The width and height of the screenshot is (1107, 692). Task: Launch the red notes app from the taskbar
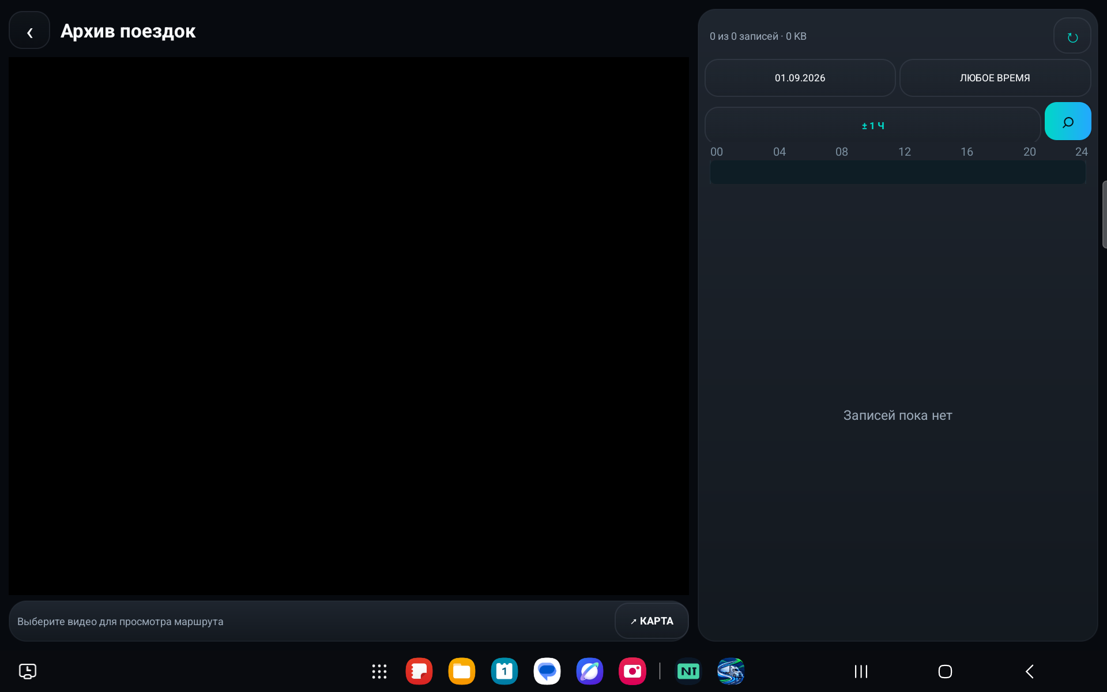click(419, 671)
